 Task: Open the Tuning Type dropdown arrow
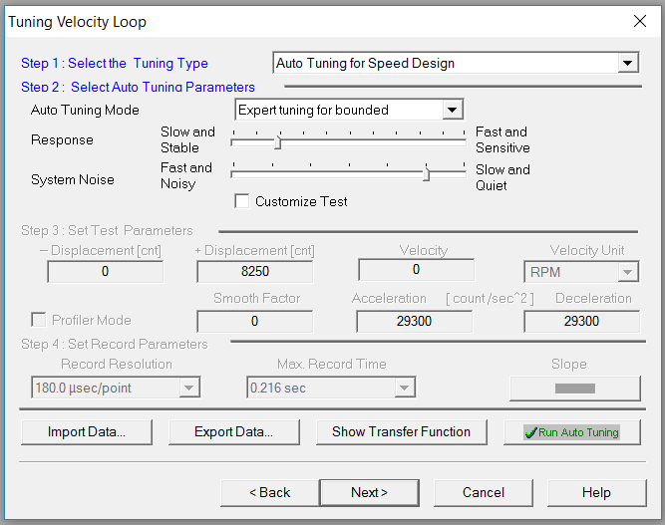627,63
